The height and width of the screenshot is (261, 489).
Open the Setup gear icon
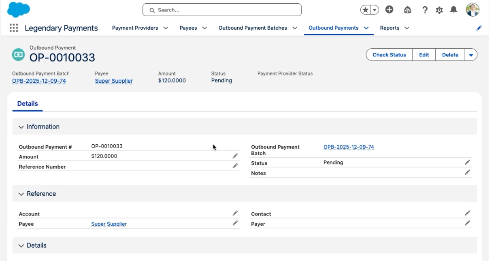439,10
